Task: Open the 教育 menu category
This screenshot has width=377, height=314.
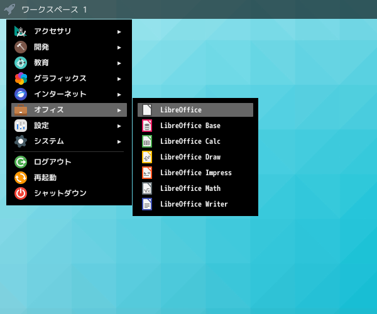Action: point(69,63)
